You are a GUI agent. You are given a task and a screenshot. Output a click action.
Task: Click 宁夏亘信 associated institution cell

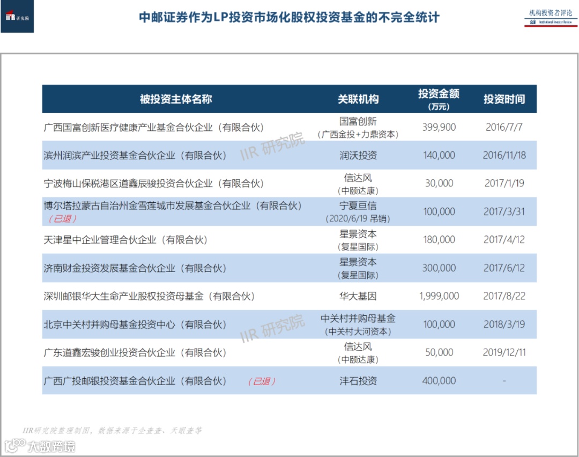358,206
